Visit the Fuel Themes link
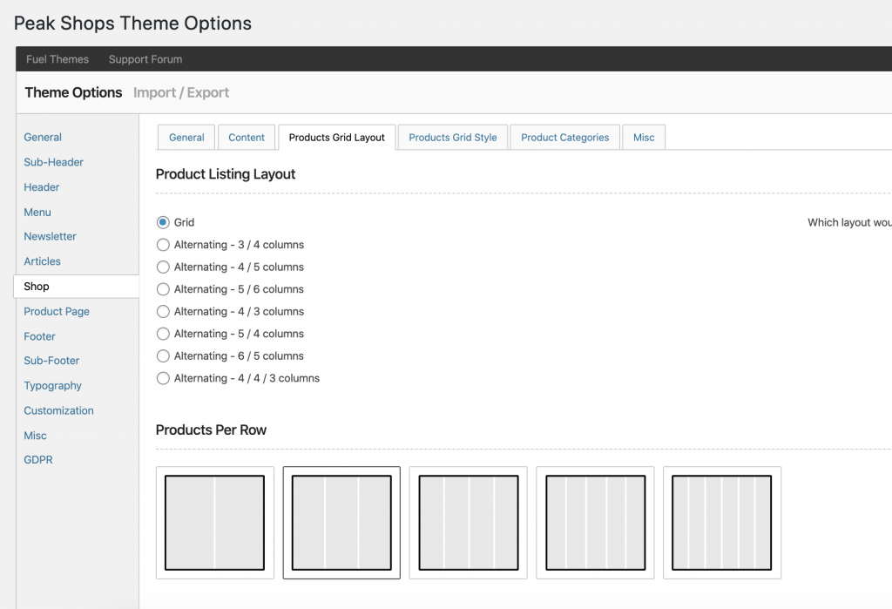This screenshot has width=892, height=609. coord(57,59)
